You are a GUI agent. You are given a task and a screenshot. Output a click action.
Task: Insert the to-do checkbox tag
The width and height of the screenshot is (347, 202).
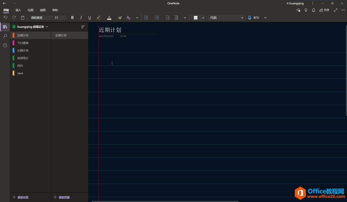pyautogui.click(x=196, y=18)
